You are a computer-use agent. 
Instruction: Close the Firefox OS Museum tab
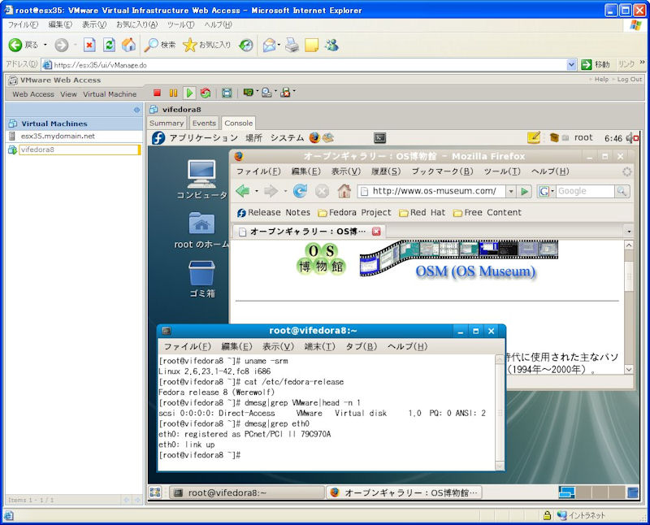pyautogui.click(x=376, y=232)
